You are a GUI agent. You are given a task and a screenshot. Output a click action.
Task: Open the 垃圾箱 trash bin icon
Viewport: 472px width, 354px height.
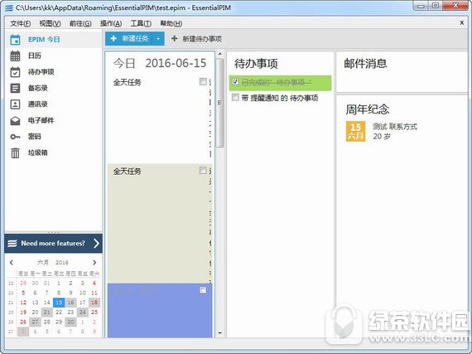click(15, 153)
